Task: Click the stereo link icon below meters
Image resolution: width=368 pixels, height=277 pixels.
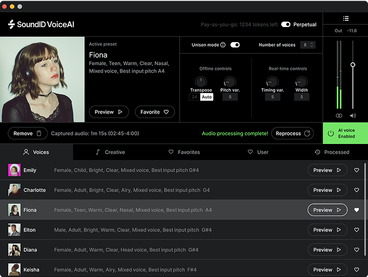Action: [x=339, y=116]
